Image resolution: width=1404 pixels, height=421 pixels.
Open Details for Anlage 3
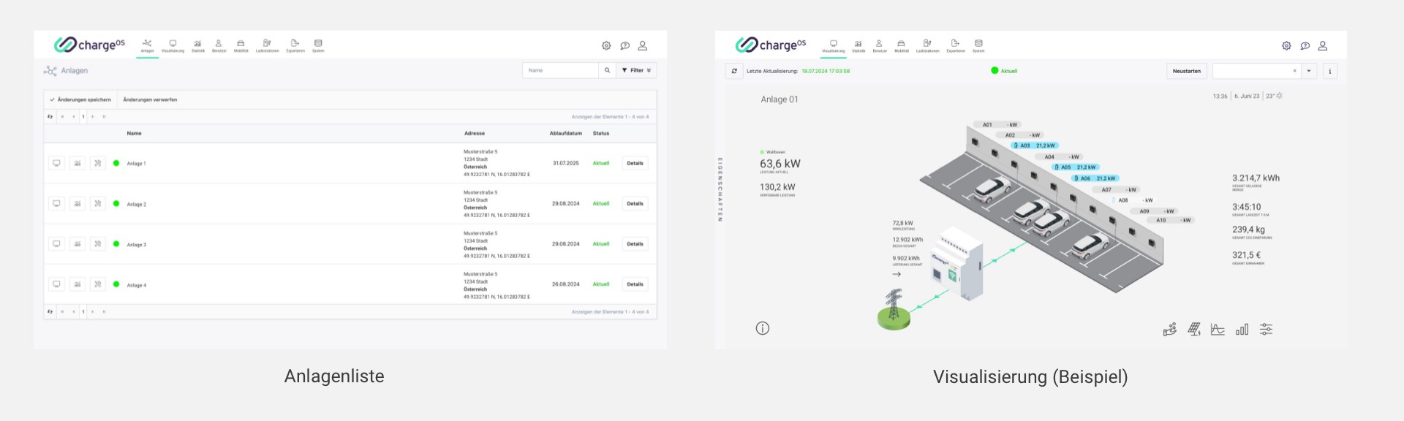click(635, 243)
